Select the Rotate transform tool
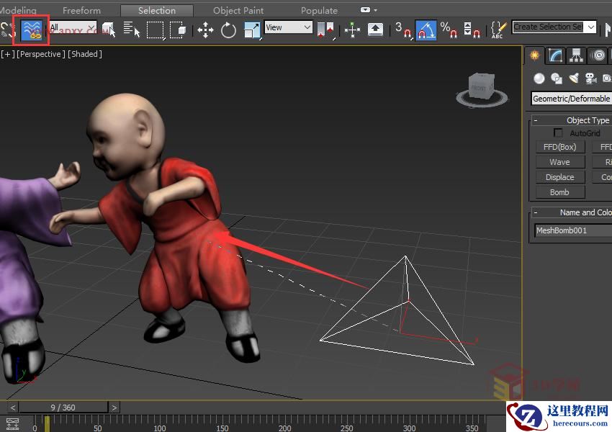Viewport: 612px width, 432px height. pos(229,30)
